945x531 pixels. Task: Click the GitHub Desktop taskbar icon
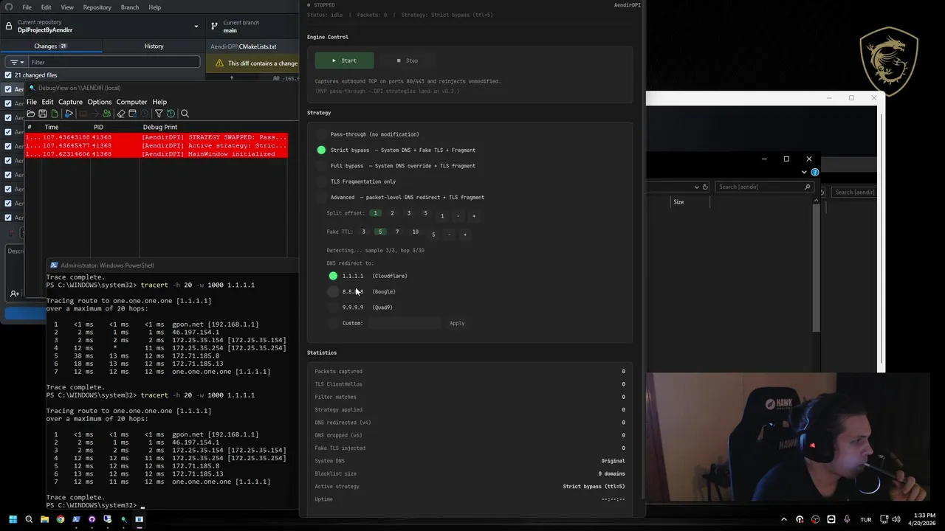(x=92, y=519)
